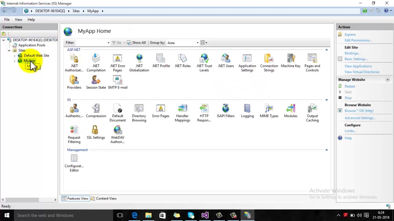Viewport: 394px width, 221px height.
Task: Open Providers feature
Action: click(74, 83)
